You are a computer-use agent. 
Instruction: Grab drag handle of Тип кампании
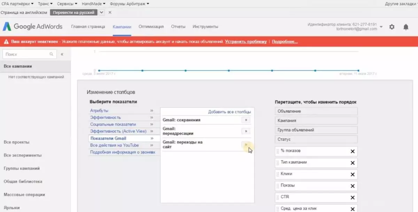[x=278, y=163]
